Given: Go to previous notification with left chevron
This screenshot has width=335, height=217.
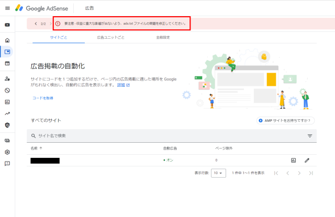Looking at the screenshot, I should pos(36,24).
